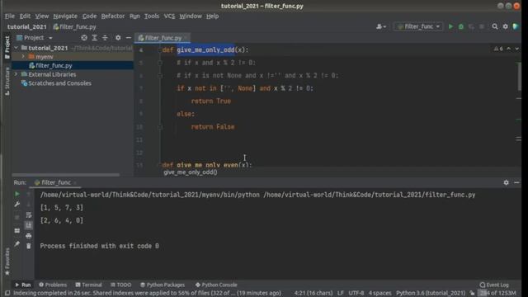Click the memory indicator in status bar

[497, 293]
